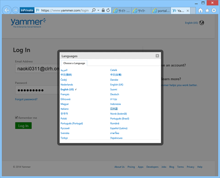Select Ελληνικά Greek language

tap(66, 99)
